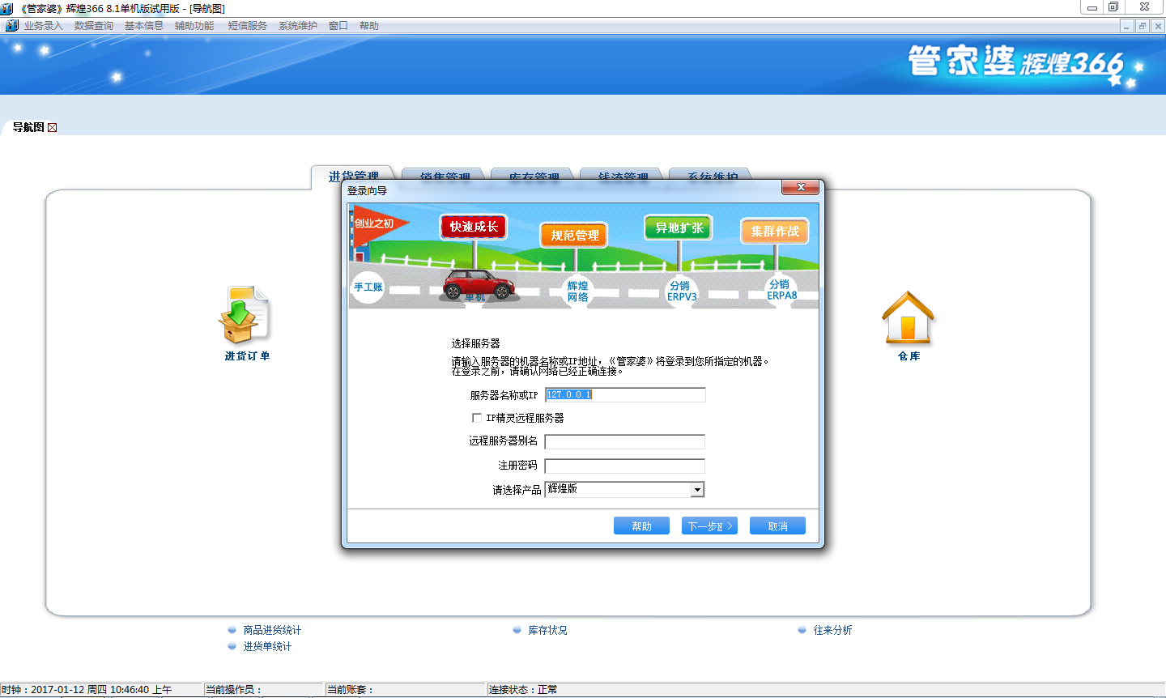The width and height of the screenshot is (1166, 698).
Task: Focus the 服务器名称或IP input field
Action: tap(625, 394)
